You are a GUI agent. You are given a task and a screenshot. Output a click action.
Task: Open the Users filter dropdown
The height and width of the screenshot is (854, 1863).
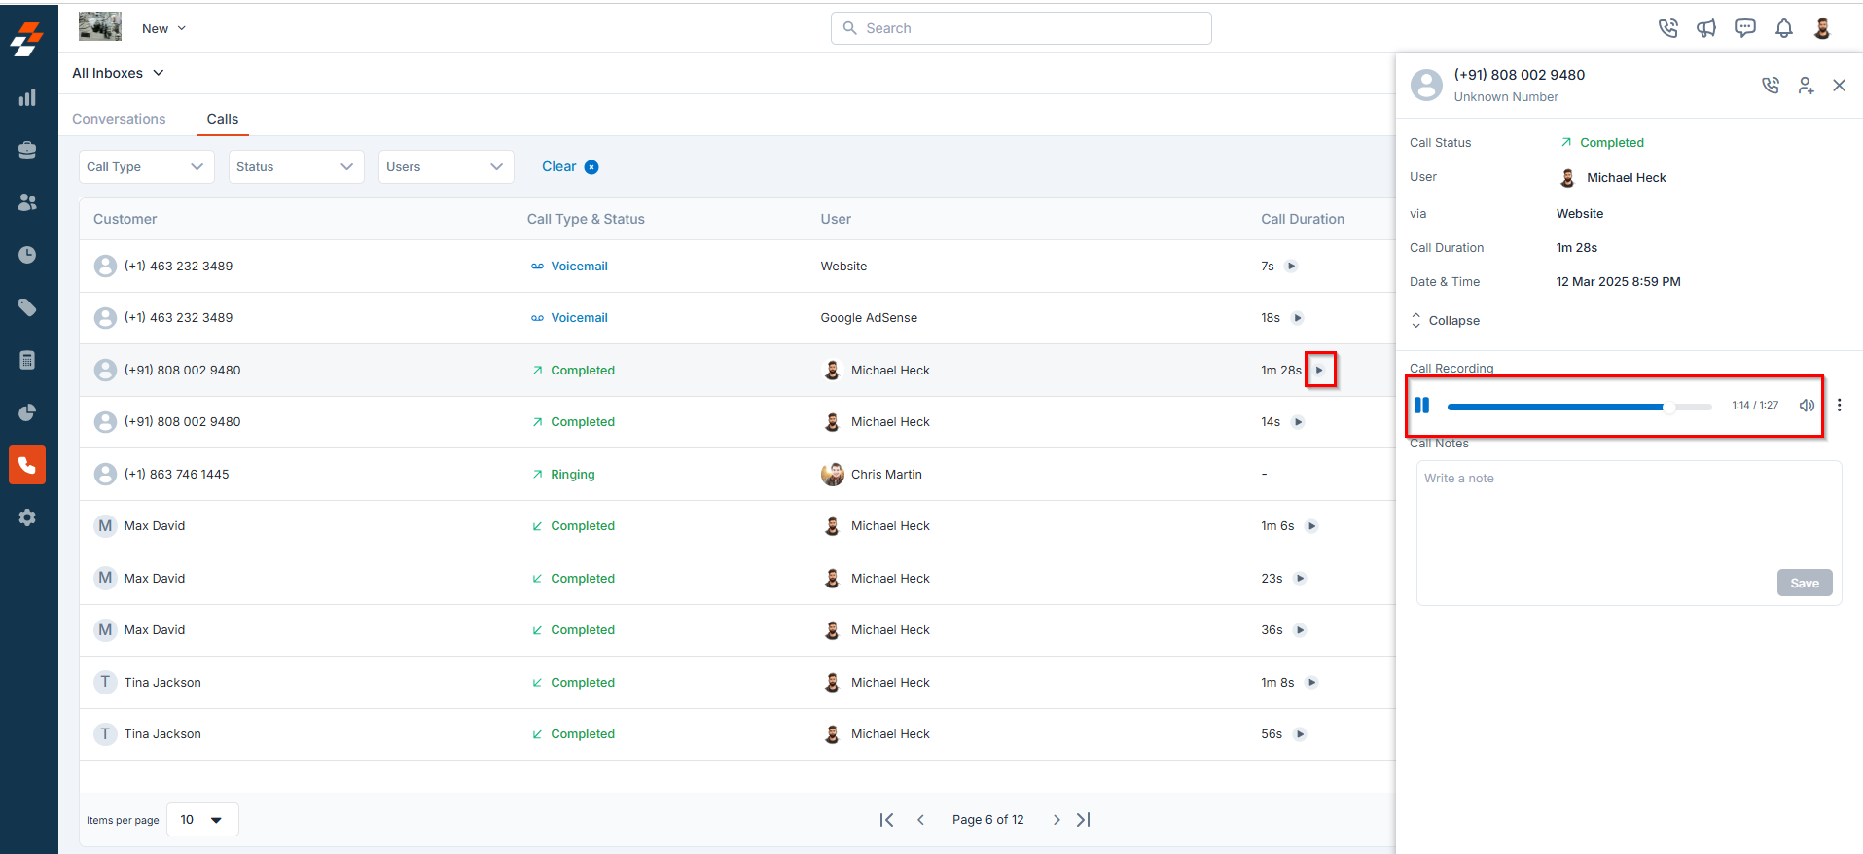click(x=446, y=166)
